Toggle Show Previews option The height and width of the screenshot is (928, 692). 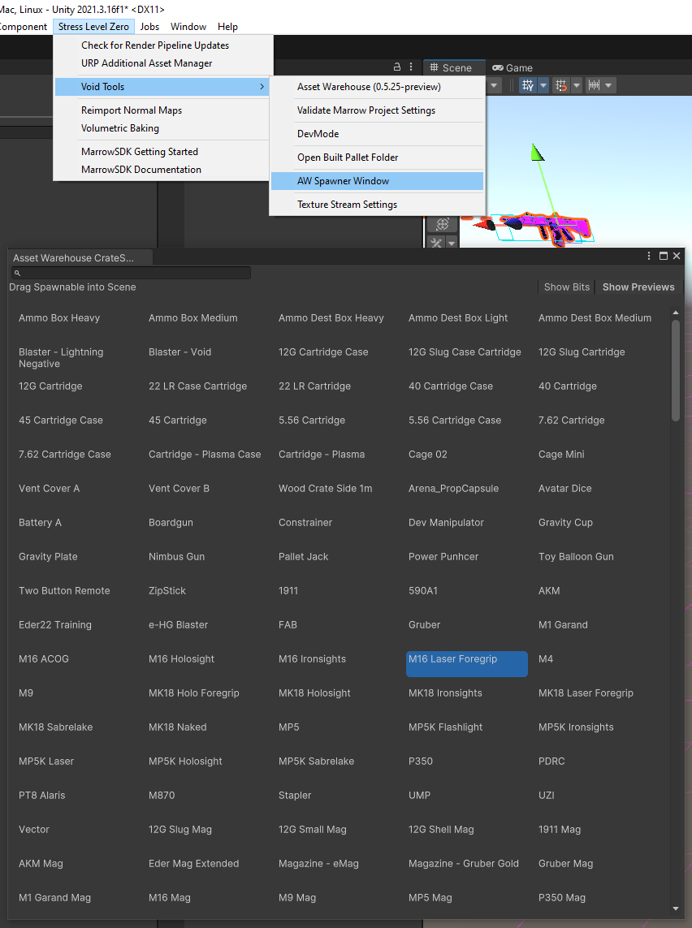638,287
